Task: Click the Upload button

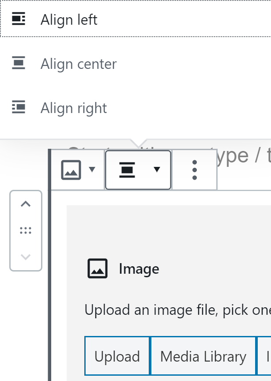Action: point(117,356)
